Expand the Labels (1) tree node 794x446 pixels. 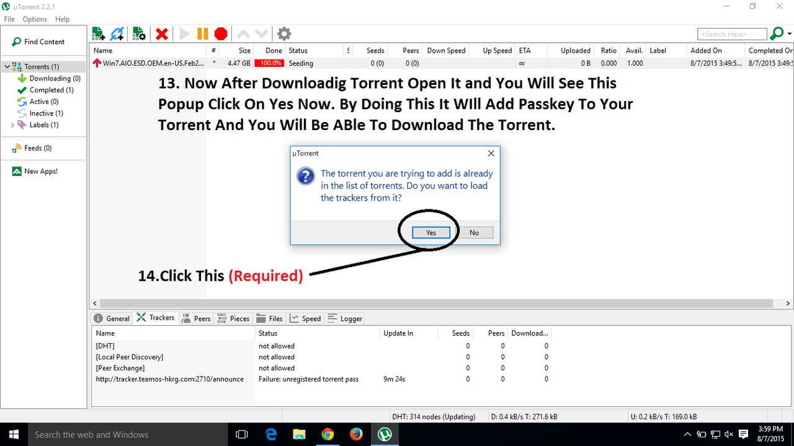point(13,125)
